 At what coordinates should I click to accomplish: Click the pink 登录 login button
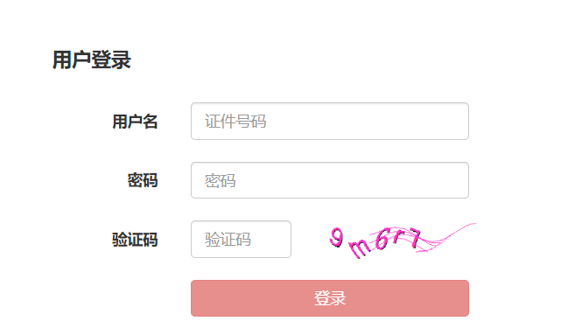click(x=330, y=298)
